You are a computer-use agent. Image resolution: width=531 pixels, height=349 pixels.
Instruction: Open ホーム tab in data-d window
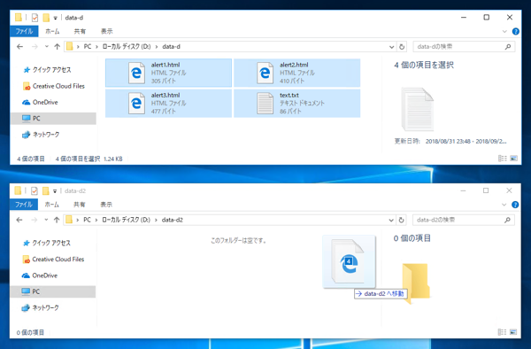point(52,31)
